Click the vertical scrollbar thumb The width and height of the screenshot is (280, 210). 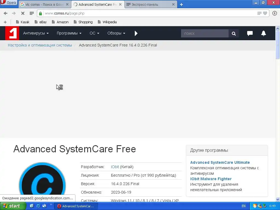[x=278, y=45]
